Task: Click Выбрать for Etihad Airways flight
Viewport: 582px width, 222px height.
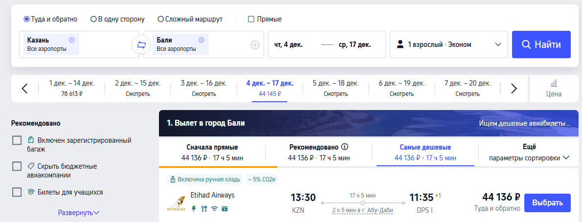Action: [x=547, y=203]
